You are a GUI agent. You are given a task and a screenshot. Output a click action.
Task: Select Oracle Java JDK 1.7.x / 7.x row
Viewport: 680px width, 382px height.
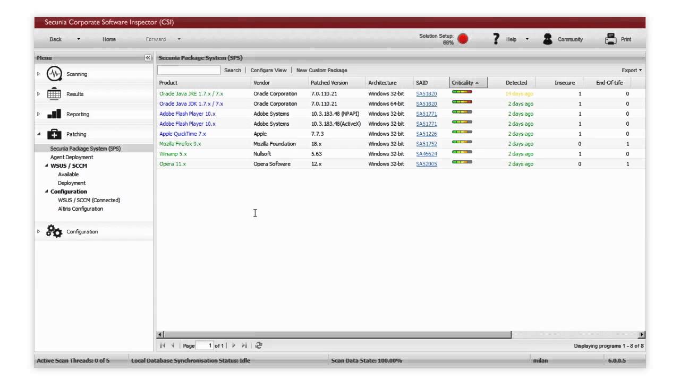click(401, 103)
